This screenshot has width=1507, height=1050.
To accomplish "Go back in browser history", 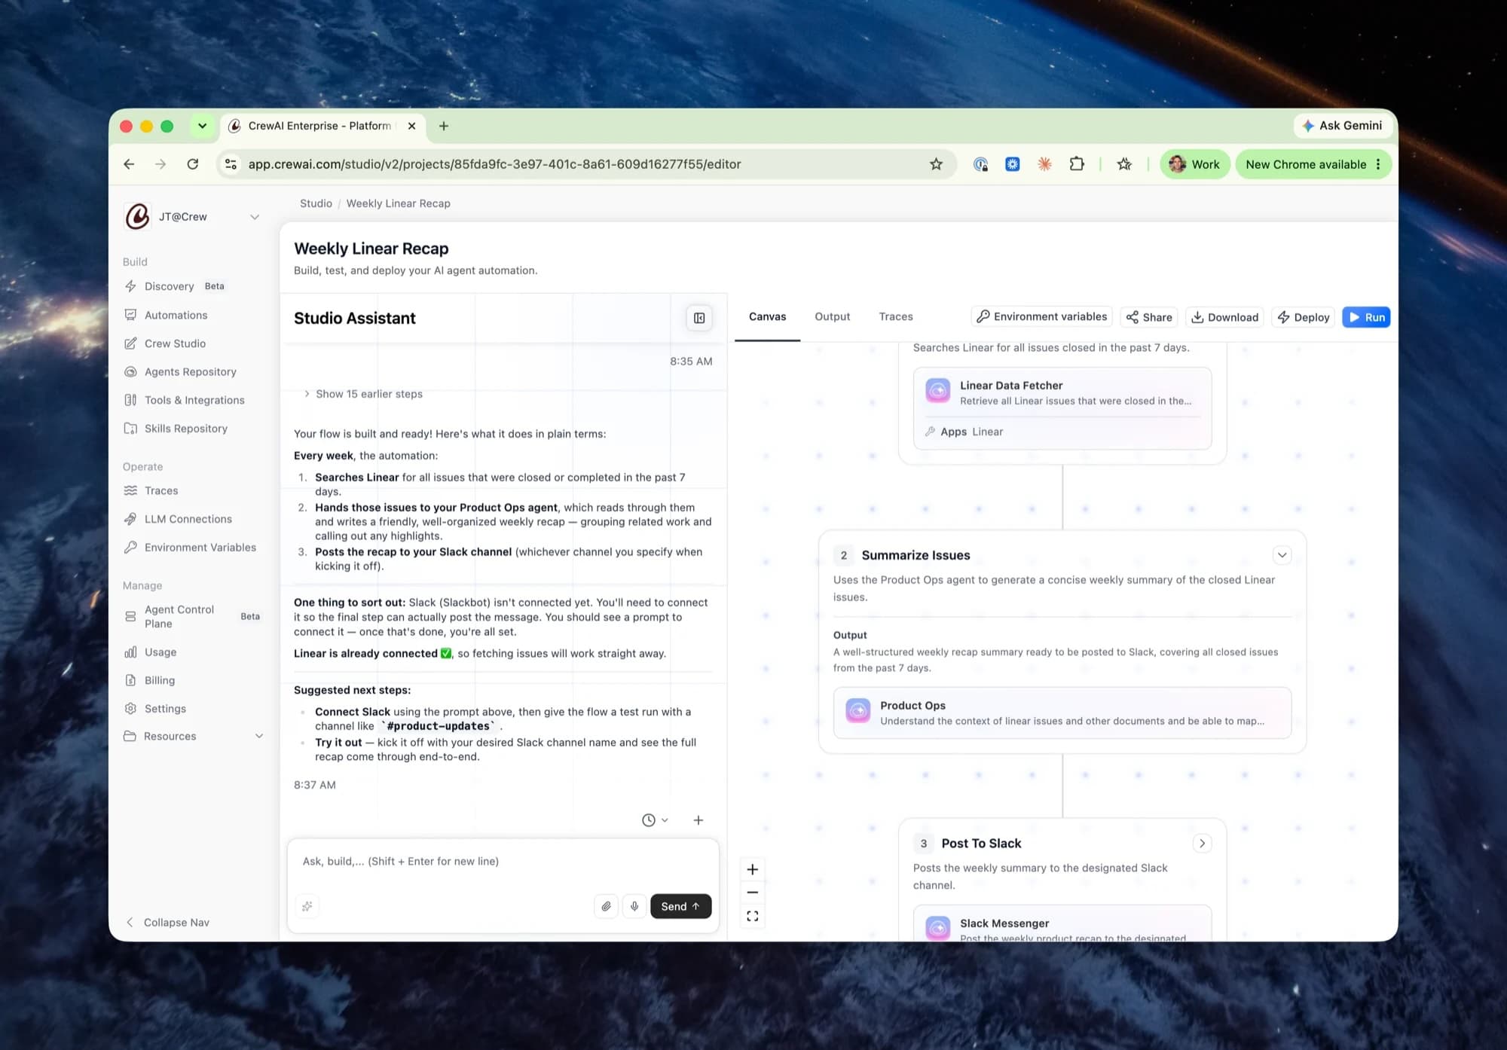I will [x=130, y=164].
